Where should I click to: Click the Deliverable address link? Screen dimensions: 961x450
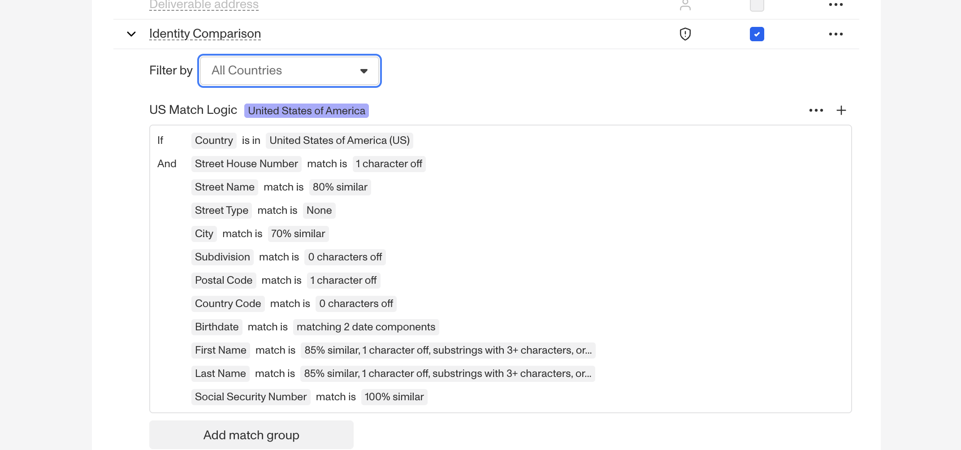(204, 4)
